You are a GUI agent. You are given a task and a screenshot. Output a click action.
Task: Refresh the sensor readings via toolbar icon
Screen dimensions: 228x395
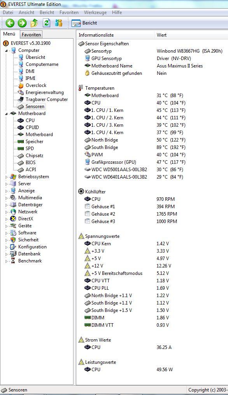(47, 23)
